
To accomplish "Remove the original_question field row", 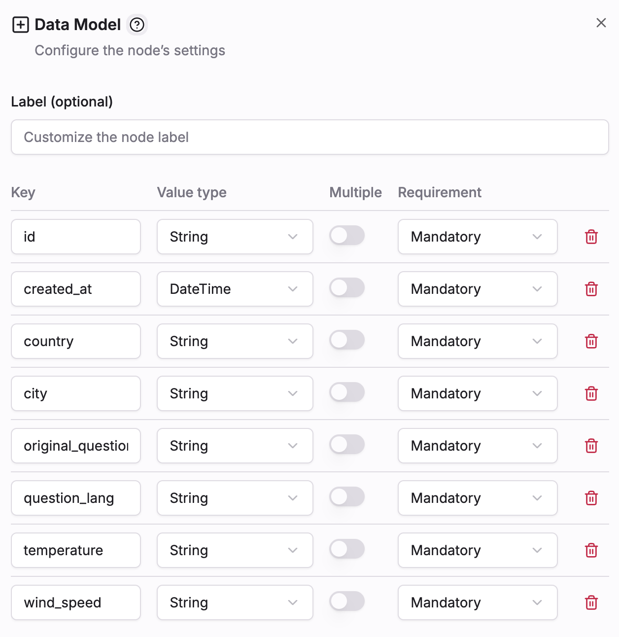I will (591, 446).
